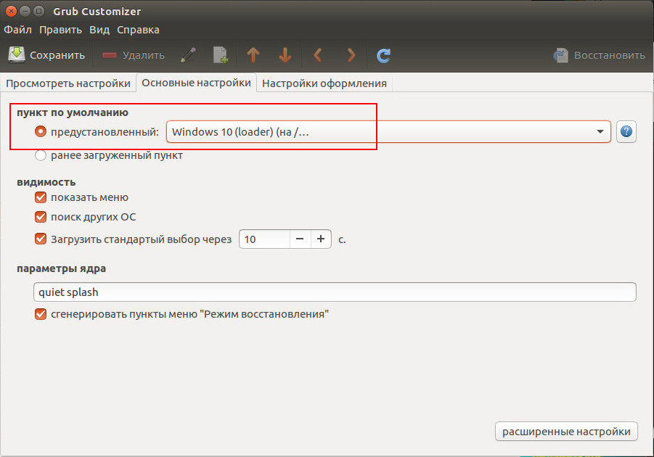
Task: Click the move up arrow icon
Action: click(253, 55)
